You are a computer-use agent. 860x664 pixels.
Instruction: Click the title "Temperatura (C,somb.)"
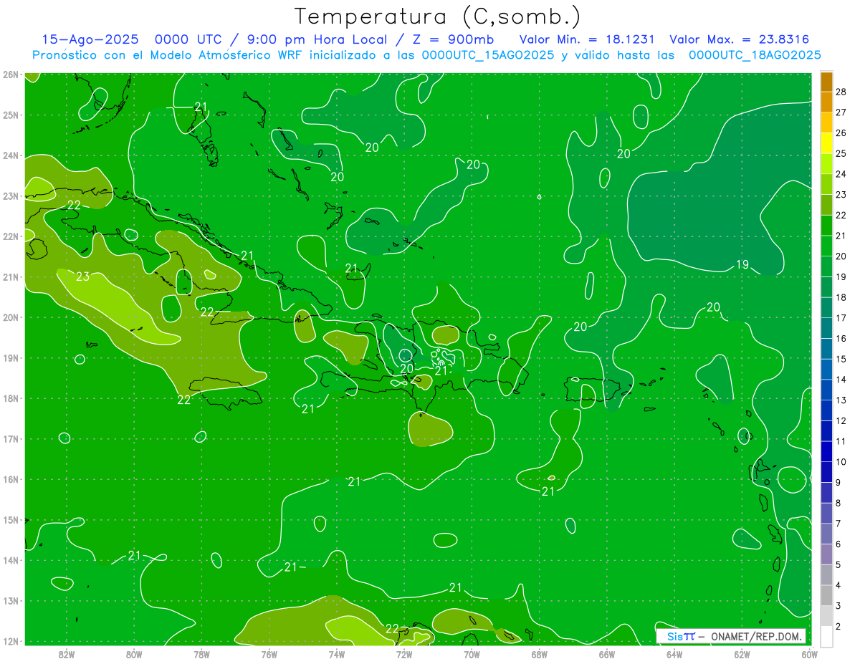point(438,17)
